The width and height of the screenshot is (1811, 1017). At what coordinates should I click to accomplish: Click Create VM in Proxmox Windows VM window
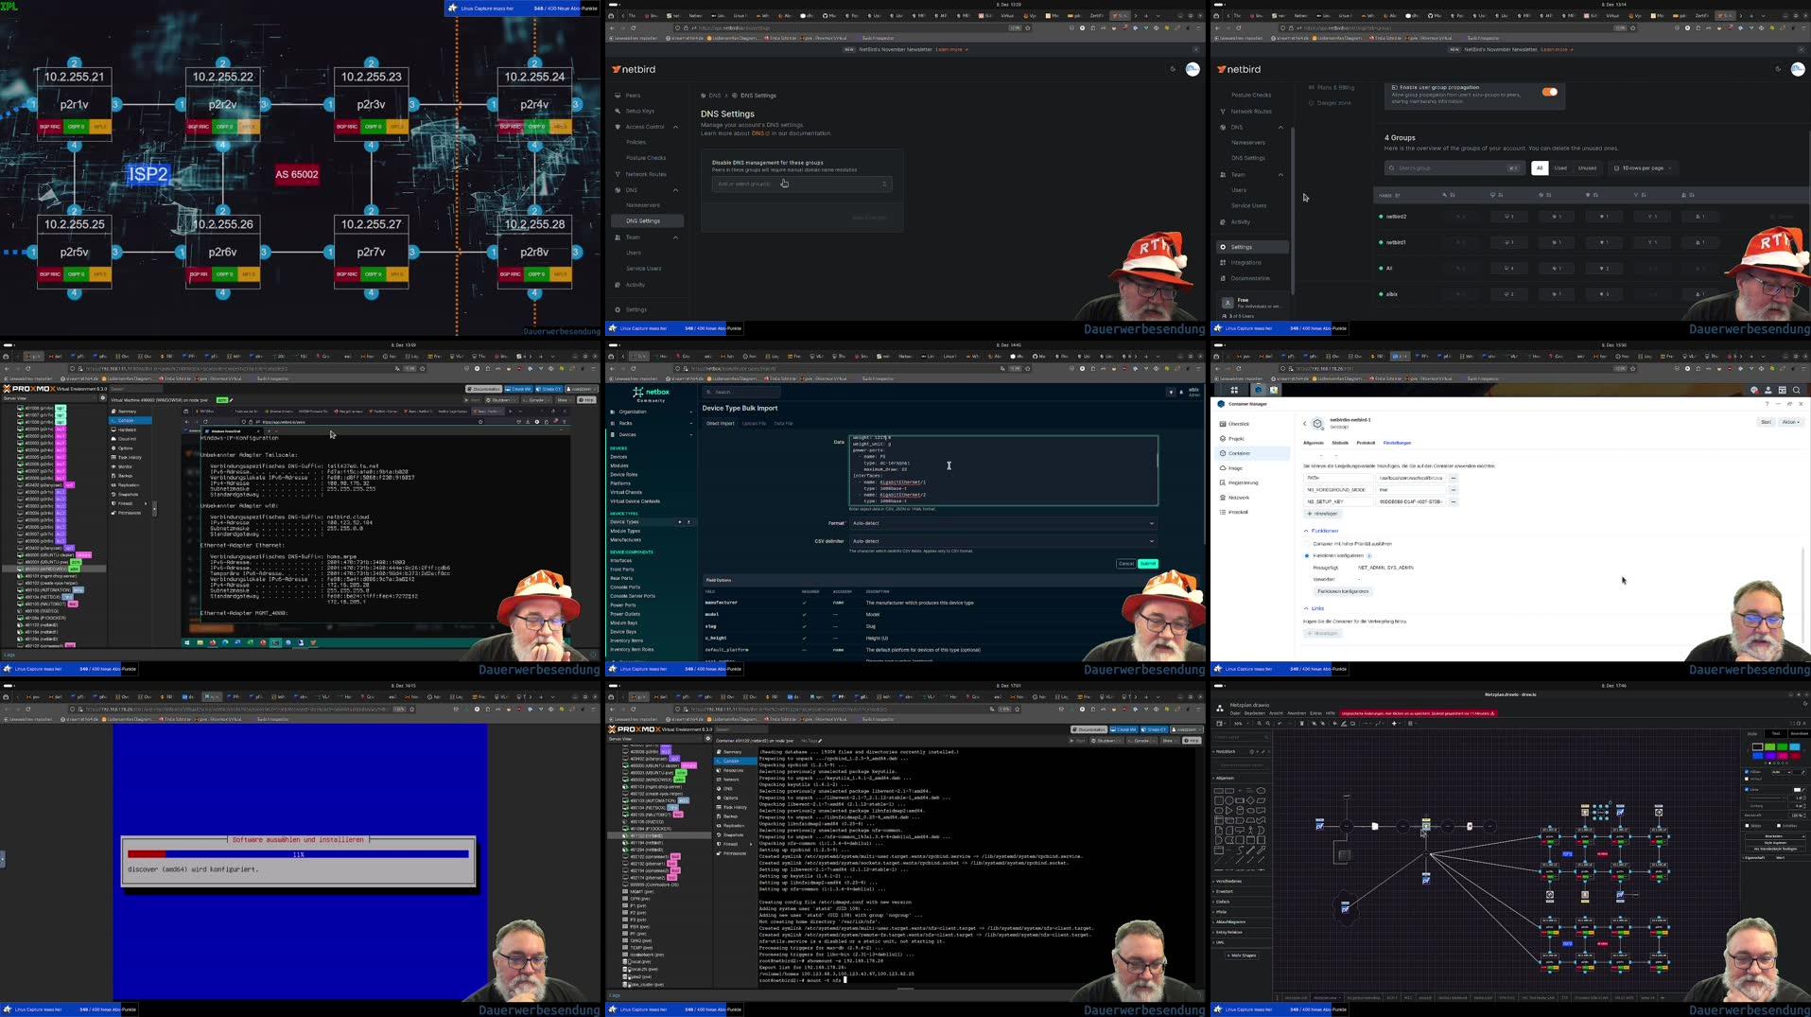pyautogui.click(x=519, y=389)
